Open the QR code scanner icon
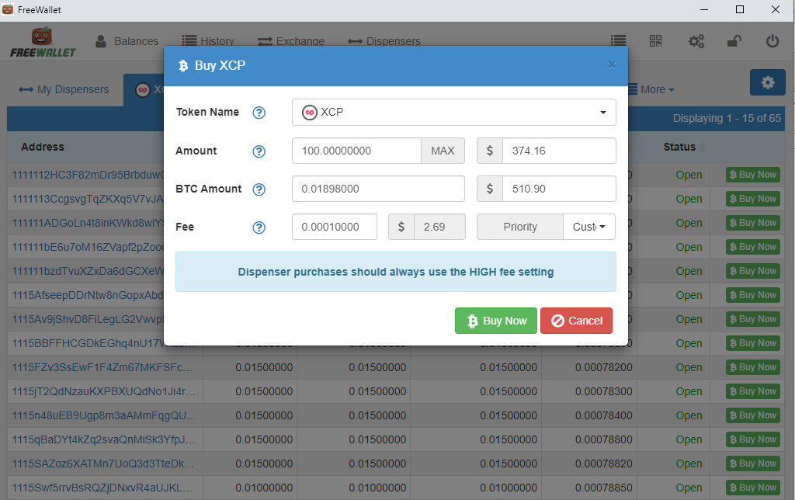Viewport: 795px width, 500px height. point(655,40)
